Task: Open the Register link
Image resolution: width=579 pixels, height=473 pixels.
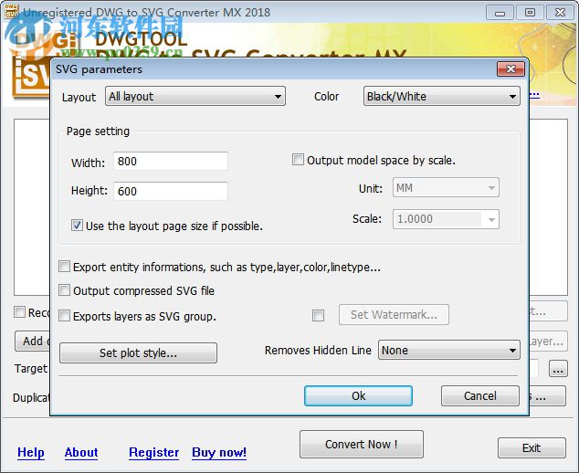Action: (154, 452)
